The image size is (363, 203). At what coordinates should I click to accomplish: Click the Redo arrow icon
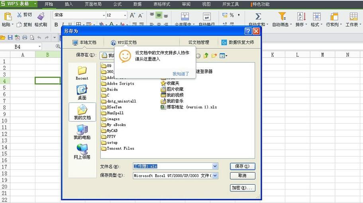[47, 37]
